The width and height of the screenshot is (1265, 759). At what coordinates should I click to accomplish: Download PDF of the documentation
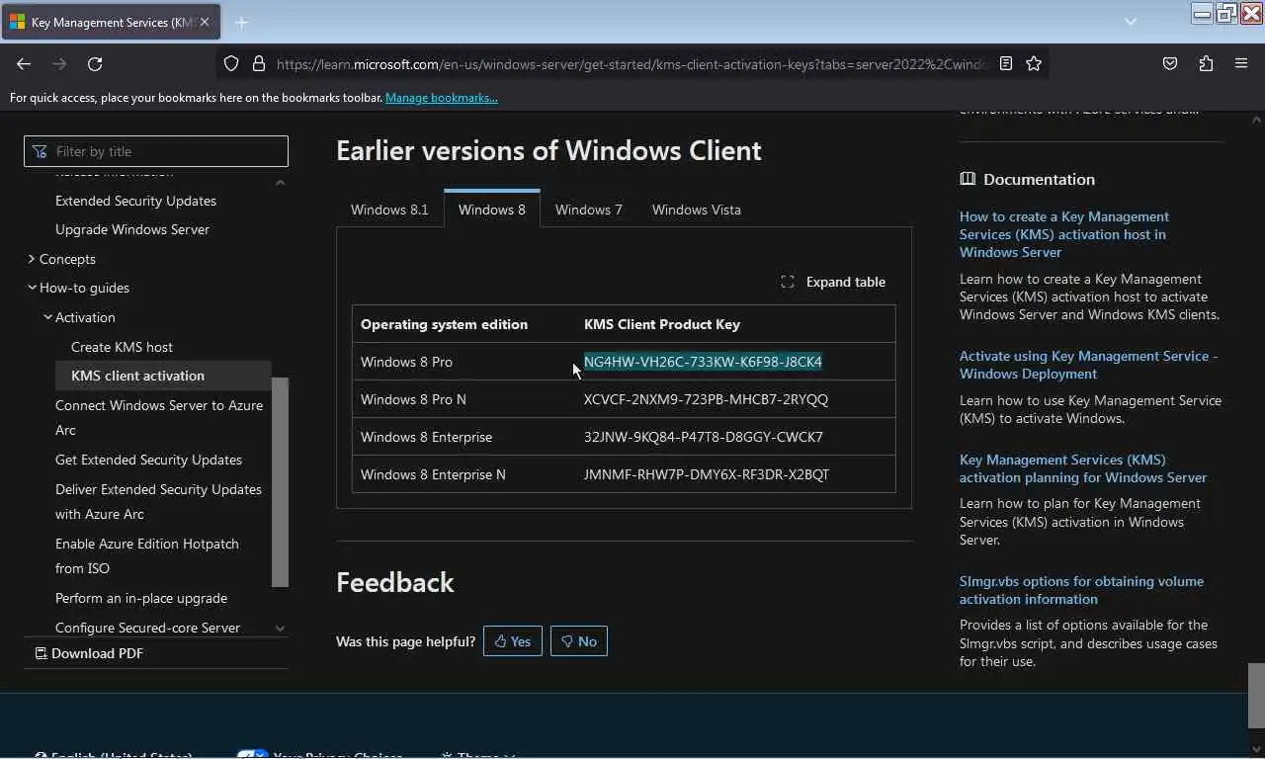click(x=89, y=653)
